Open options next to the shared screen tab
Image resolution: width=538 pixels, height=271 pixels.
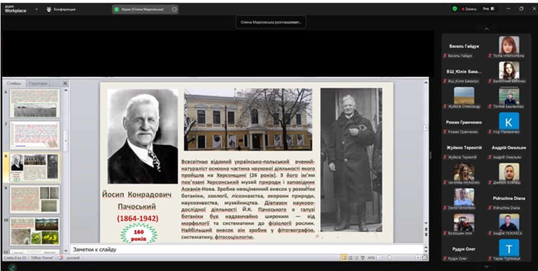pyautogui.click(x=175, y=9)
